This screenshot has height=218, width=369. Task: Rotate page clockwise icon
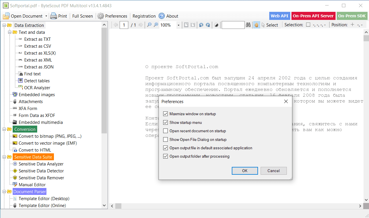click(208, 25)
